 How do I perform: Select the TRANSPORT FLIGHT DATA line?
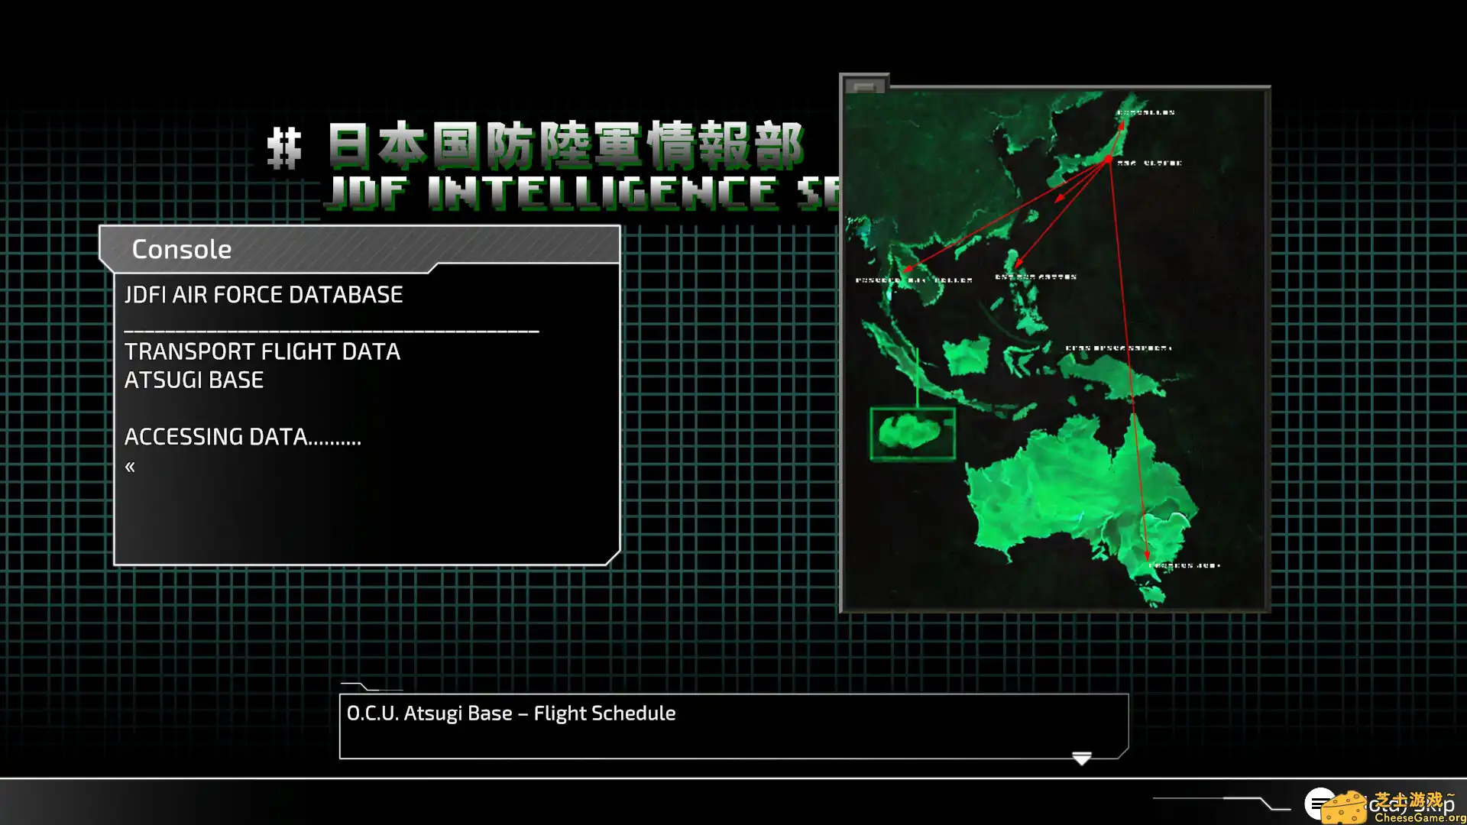[x=262, y=351]
